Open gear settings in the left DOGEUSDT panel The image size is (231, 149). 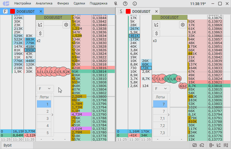pyautogui.click(x=66, y=25)
